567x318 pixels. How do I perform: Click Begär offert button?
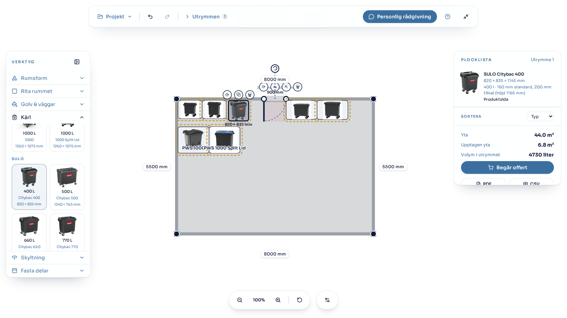coord(507,167)
